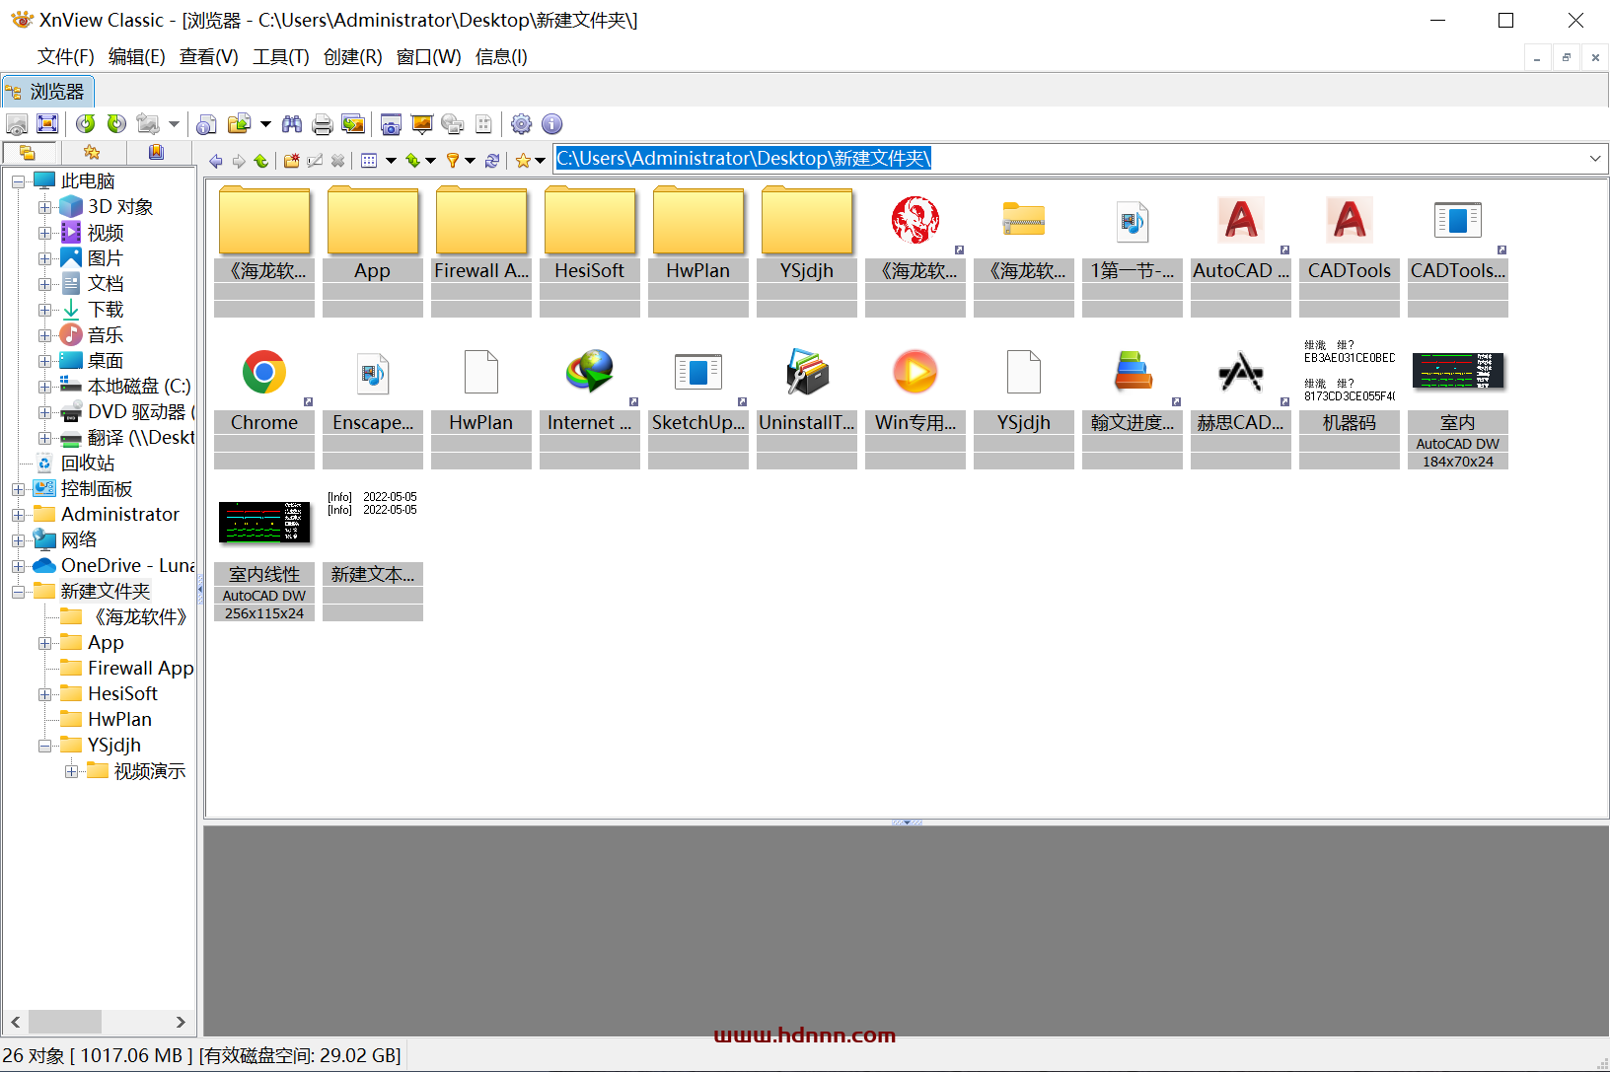
Task: Click the view mode grid icon
Action: [369, 161]
